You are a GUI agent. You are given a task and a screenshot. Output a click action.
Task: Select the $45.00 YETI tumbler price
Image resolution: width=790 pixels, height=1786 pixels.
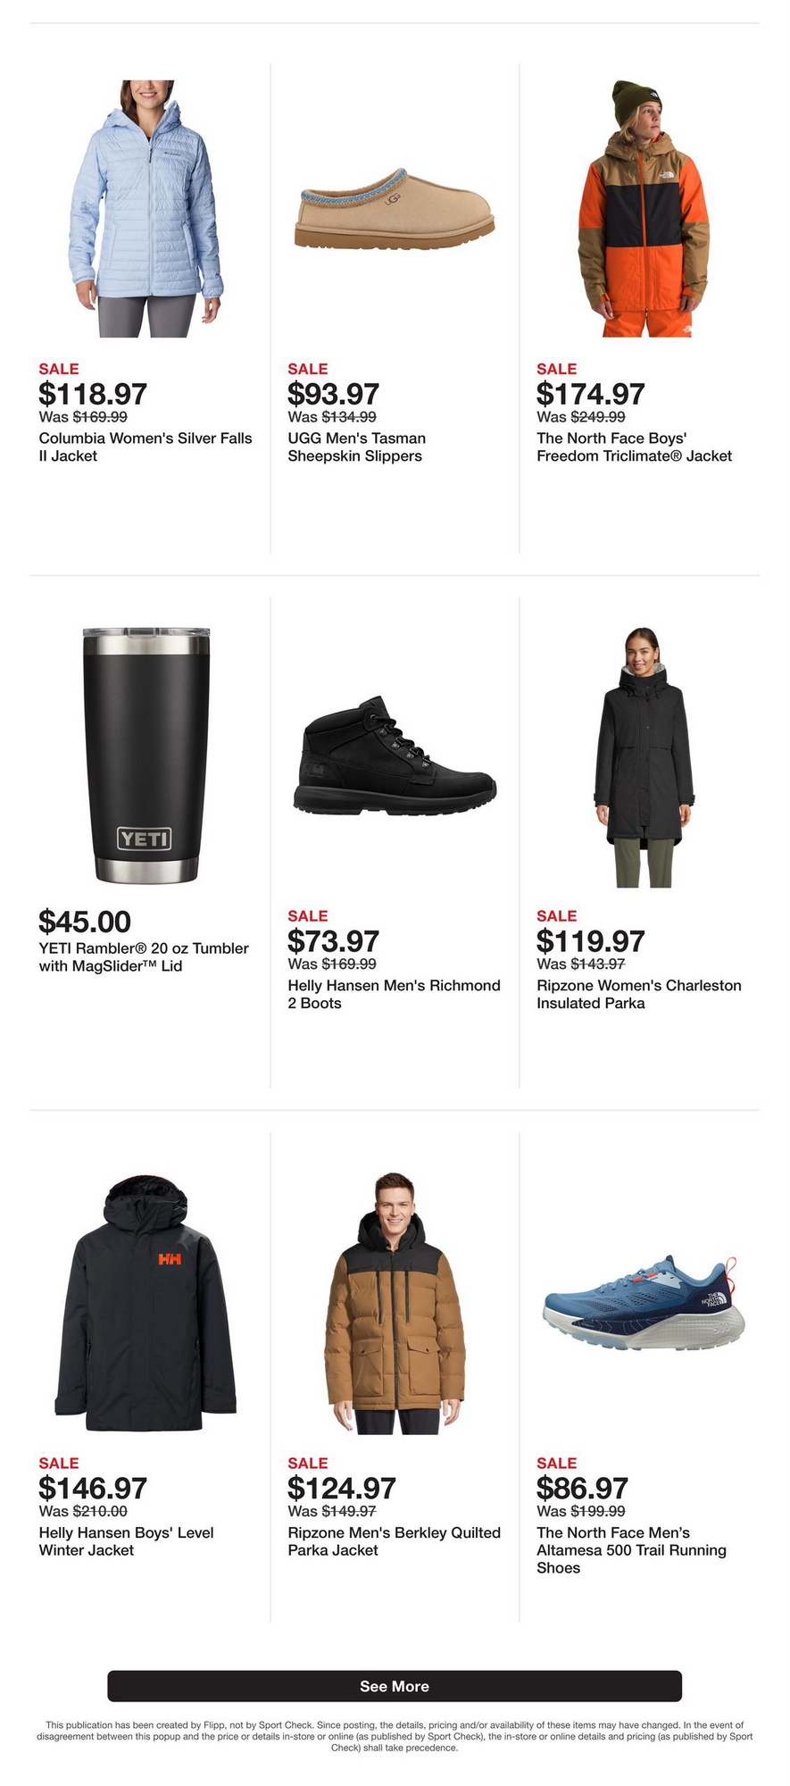coord(85,921)
